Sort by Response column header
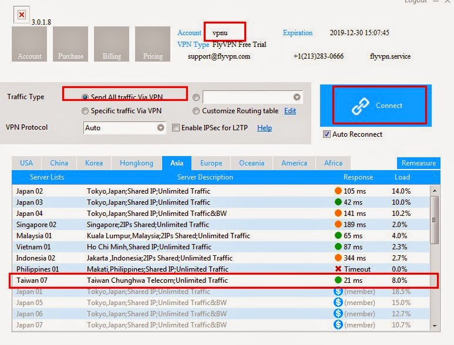Image resolution: width=454 pixels, height=345 pixels. (x=358, y=177)
